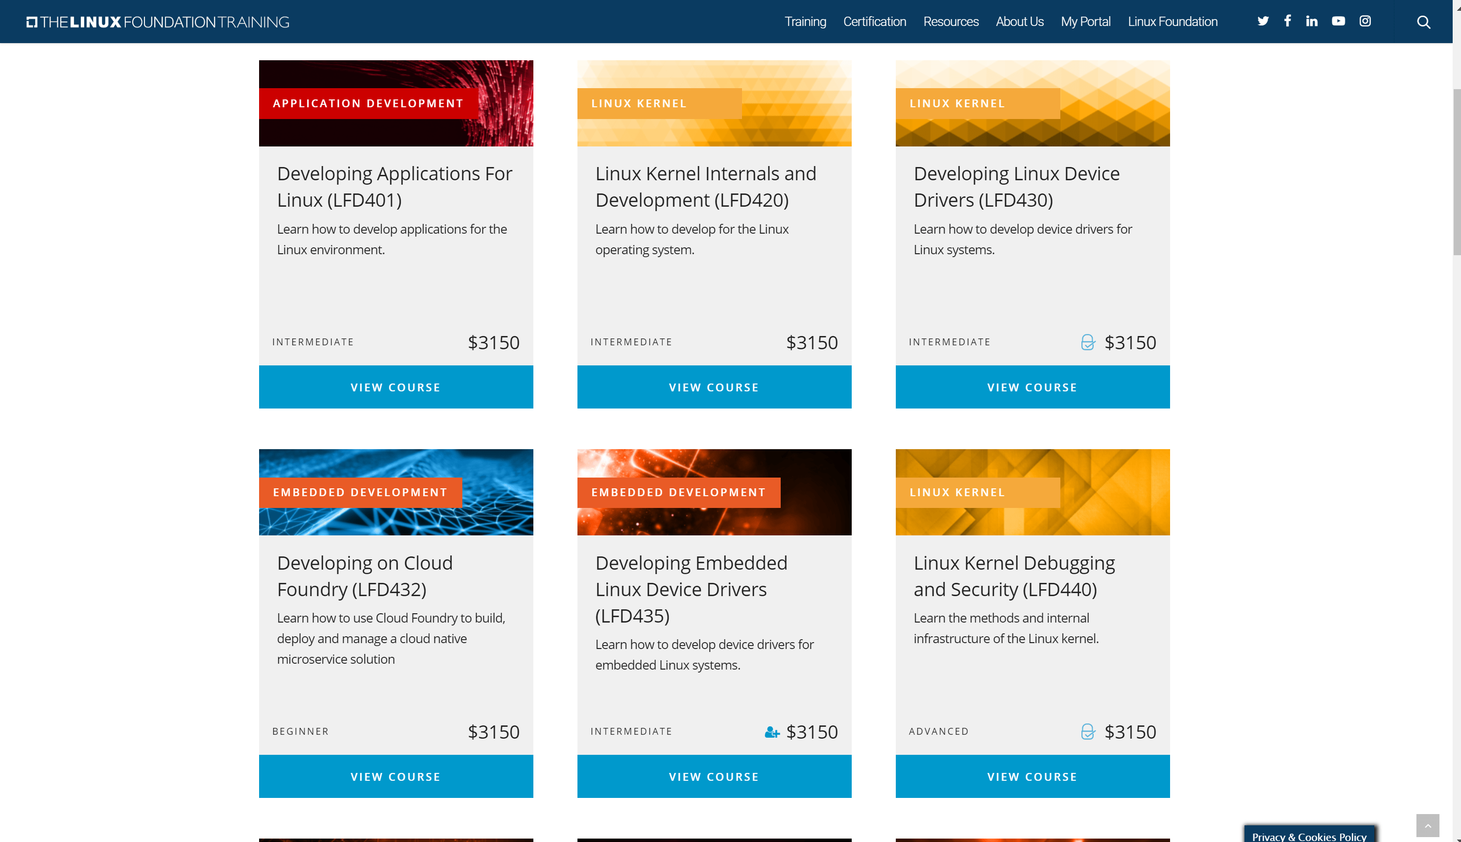The height and width of the screenshot is (842, 1461).
Task: Open title Developing Embedded Linux Device Drivers
Action: coord(691,589)
